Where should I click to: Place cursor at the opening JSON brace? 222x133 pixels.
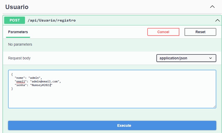coord(12,74)
